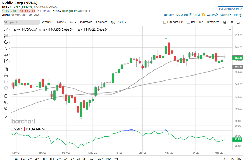Open the Actions dropdown menu
245x168 pixels.
click(x=225, y=15)
